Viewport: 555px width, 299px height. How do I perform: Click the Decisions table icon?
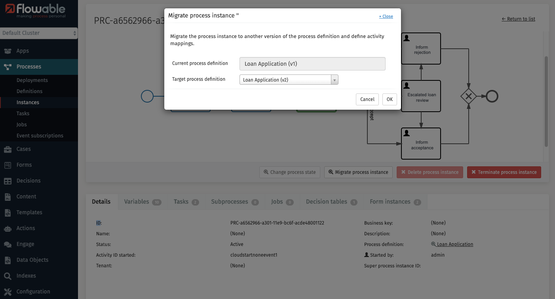pos(8,181)
